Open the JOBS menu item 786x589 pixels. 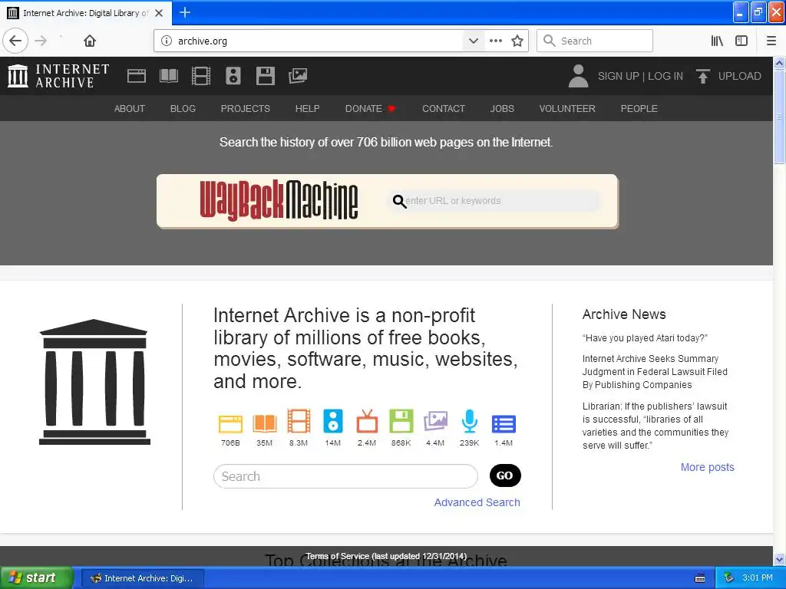502,109
